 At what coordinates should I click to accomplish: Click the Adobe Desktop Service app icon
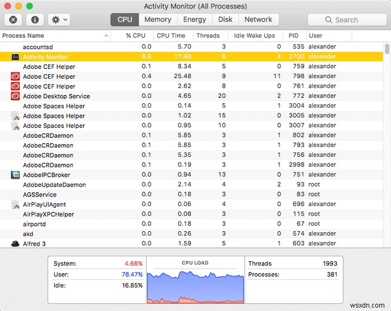(16, 96)
